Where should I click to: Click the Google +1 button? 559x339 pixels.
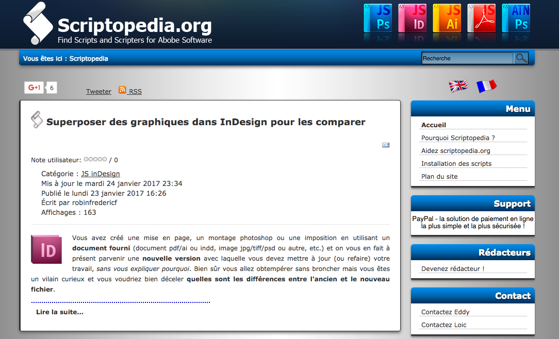(35, 88)
